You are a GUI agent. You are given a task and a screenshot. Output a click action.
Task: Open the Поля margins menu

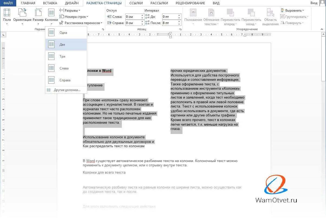[x=7, y=17]
